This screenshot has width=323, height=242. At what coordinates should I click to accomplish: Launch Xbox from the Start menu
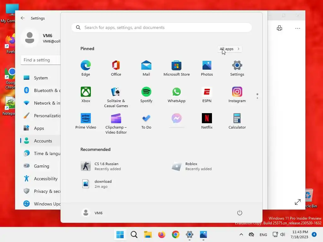(86, 95)
